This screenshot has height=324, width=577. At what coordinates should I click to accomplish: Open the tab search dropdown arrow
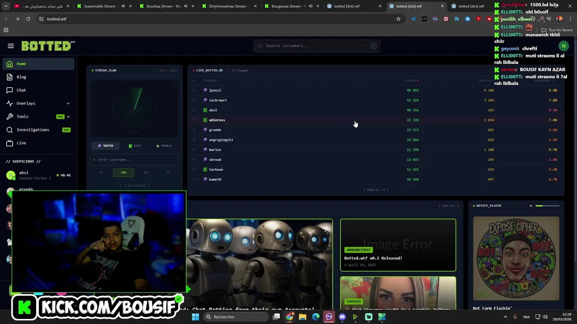pos(6,6)
